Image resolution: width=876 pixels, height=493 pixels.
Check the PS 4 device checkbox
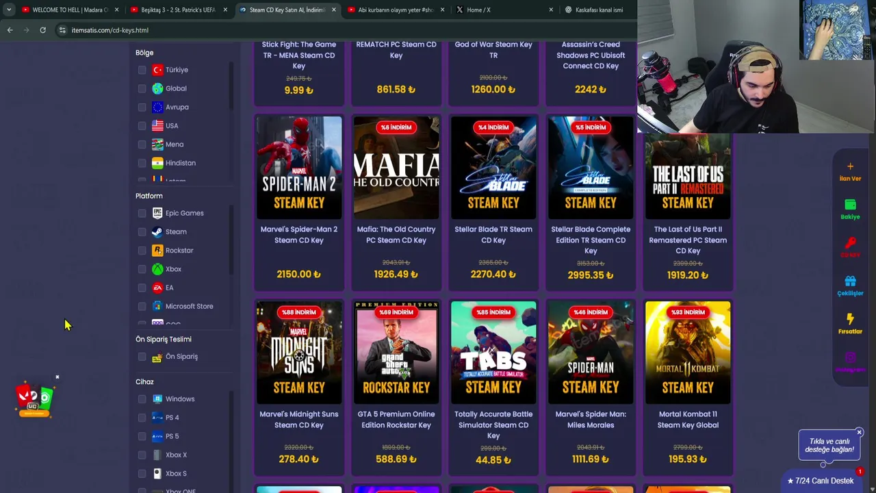click(142, 418)
